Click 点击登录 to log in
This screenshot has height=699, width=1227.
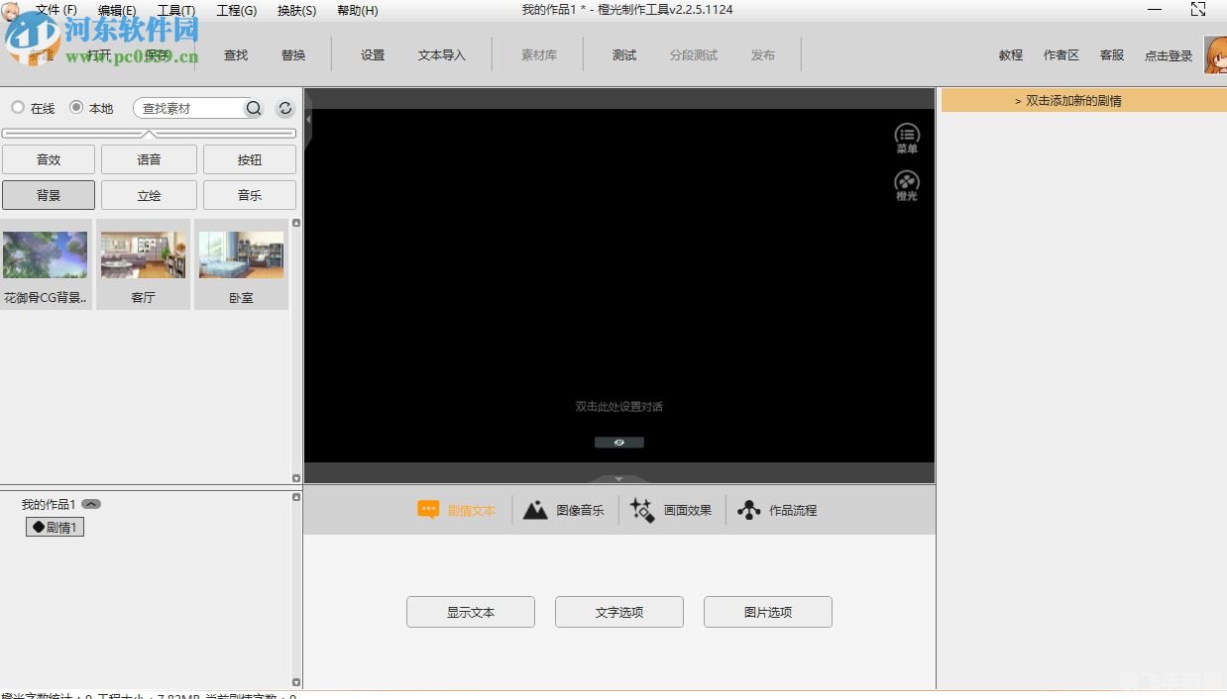[x=1168, y=55]
